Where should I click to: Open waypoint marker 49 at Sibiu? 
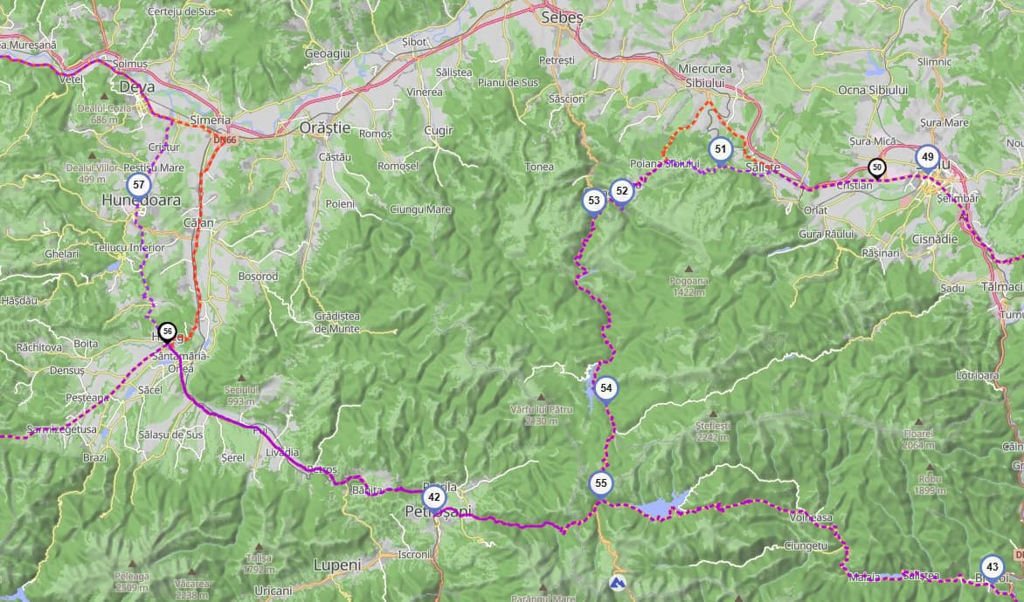click(x=927, y=158)
